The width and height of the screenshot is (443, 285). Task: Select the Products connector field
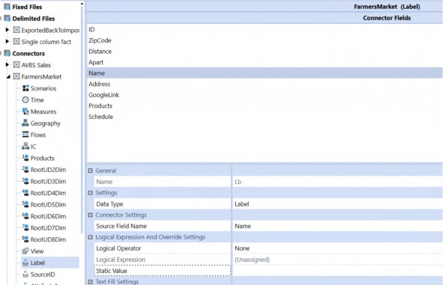(265, 105)
